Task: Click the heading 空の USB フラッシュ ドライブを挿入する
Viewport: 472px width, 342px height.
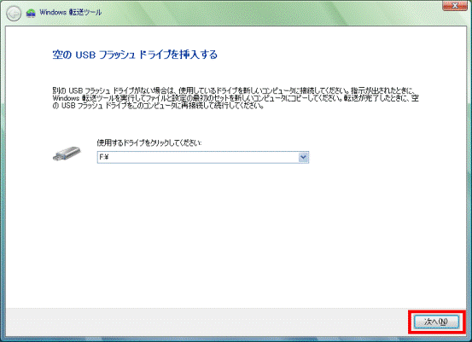Action: [x=135, y=55]
